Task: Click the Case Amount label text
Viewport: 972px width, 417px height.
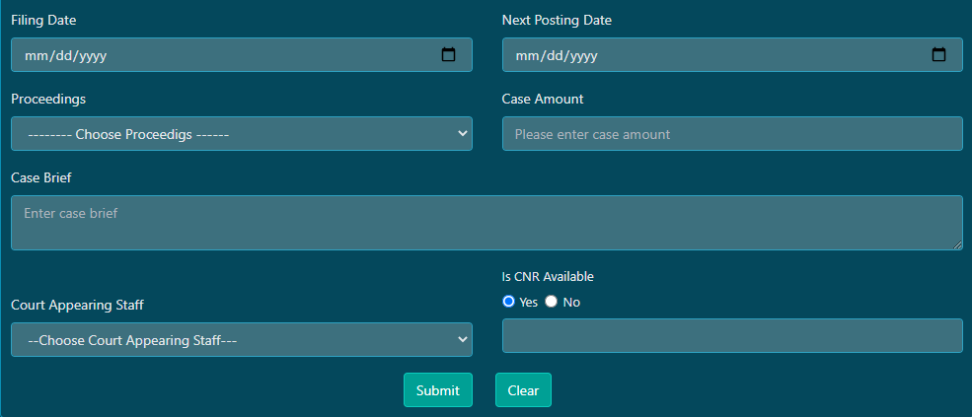Action: (543, 100)
